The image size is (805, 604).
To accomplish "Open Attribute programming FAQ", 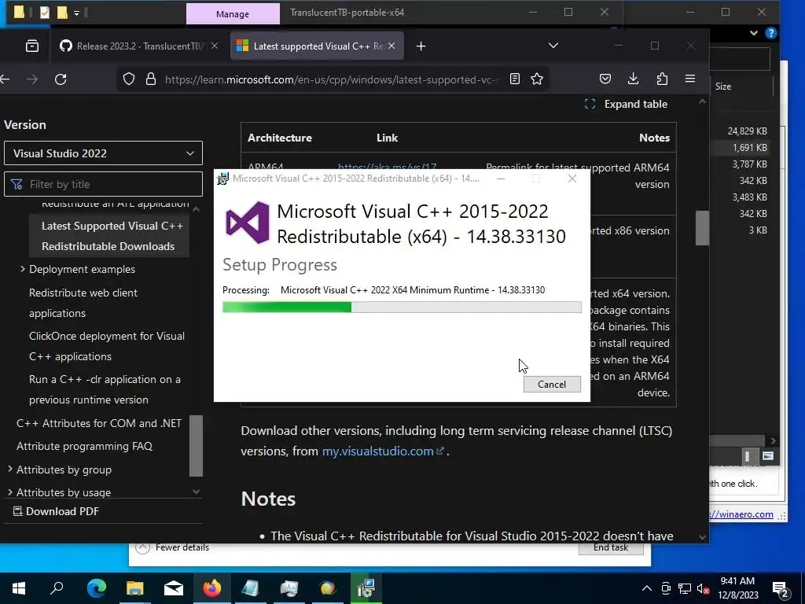I will 84,447.
